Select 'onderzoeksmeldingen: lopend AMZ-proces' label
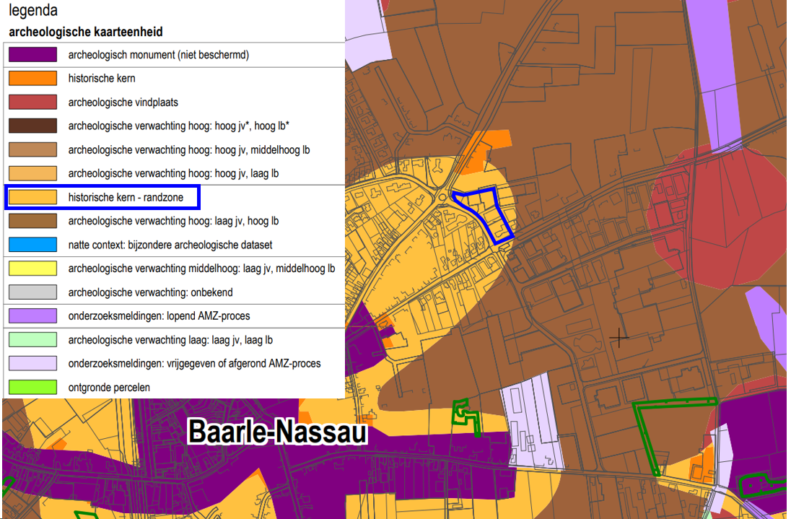The height and width of the screenshot is (519, 791). tap(159, 316)
